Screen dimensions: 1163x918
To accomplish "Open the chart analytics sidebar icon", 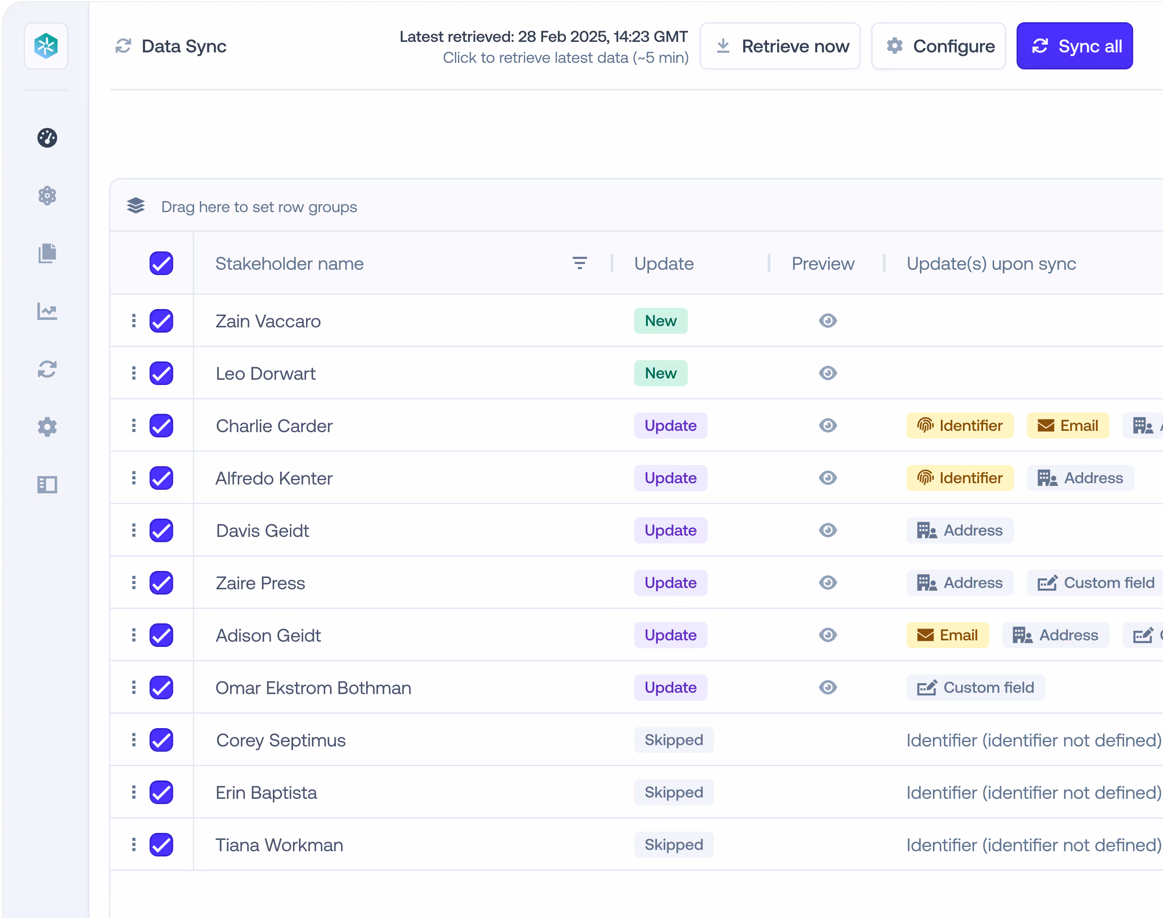I will (47, 311).
